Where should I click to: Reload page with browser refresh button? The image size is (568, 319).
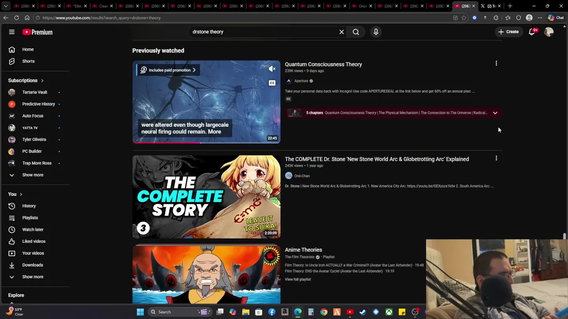16,18
